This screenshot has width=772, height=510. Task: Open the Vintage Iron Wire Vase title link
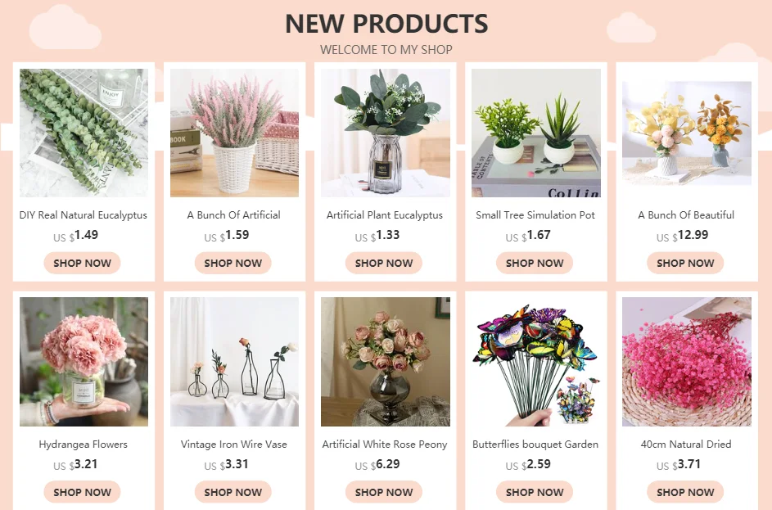click(234, 444)
